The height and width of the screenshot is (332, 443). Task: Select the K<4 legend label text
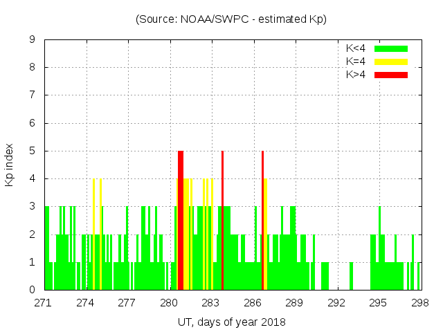(356, 48)
